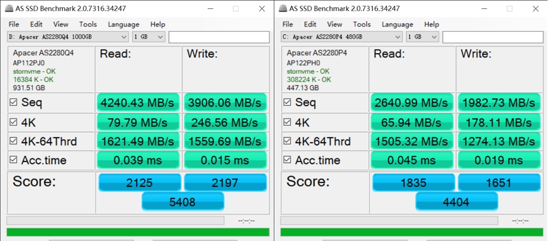Select the 1982.73 MB/s Seq write value

point(499,103)
